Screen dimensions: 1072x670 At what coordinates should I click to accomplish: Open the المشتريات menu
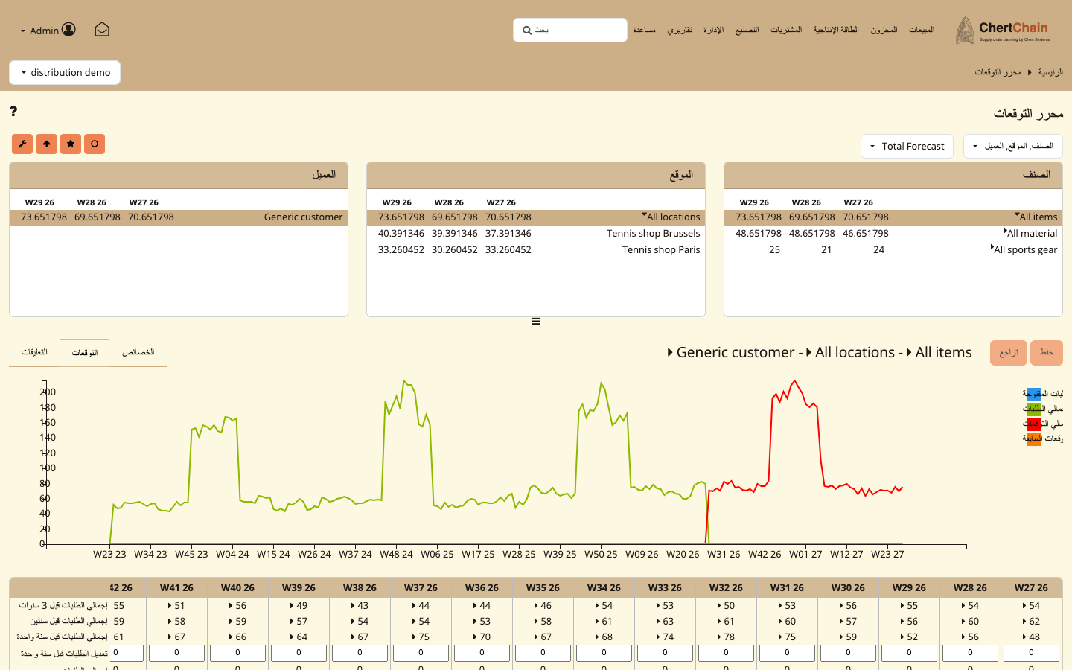pos(786,30)
